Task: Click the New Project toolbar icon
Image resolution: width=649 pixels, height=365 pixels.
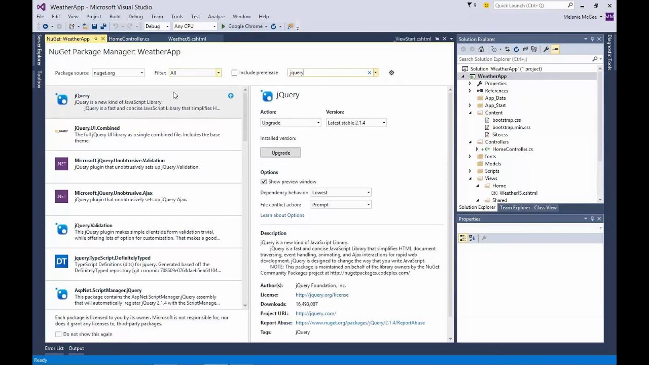Action: pyautogui.click(x=71, y=26)
